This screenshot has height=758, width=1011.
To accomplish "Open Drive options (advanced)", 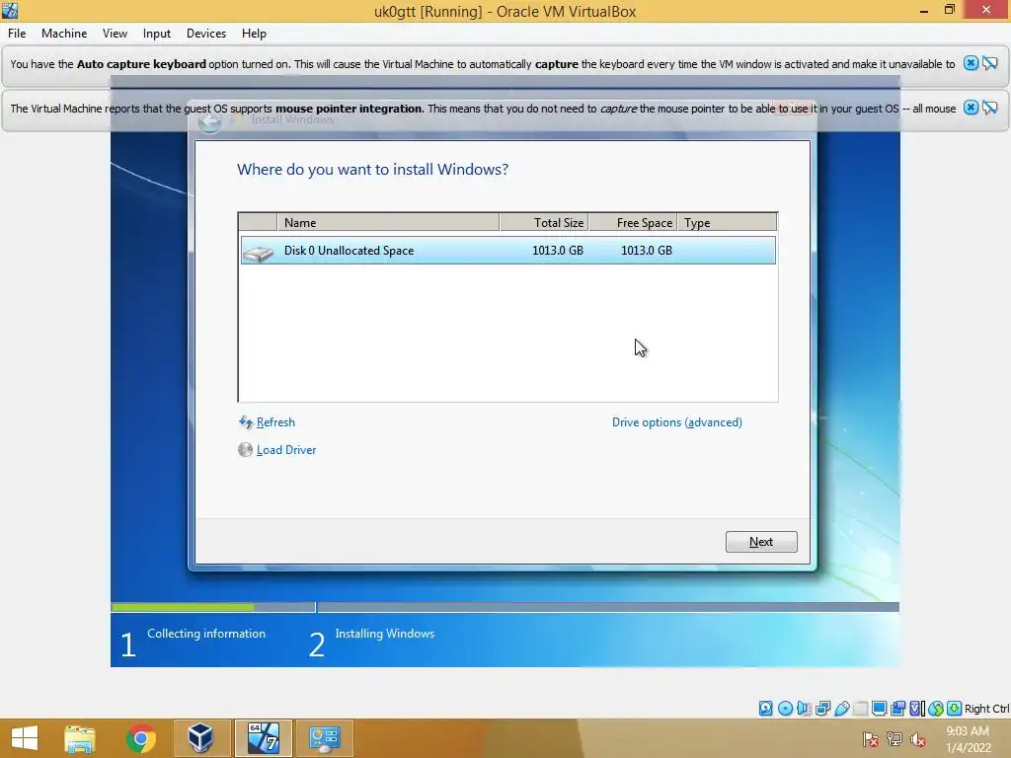I will [676, 422].
